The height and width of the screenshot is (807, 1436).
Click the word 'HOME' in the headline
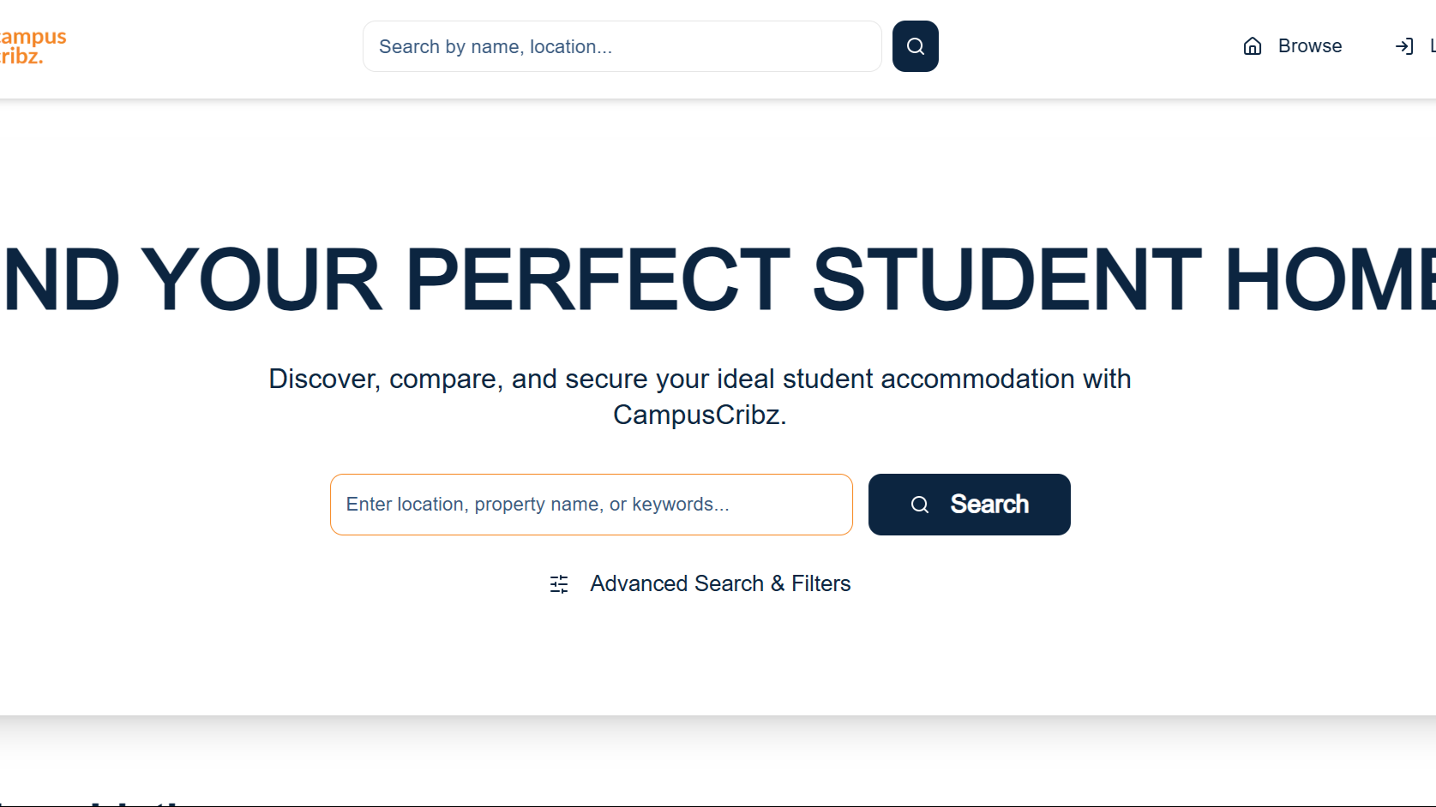(1331, 279)
